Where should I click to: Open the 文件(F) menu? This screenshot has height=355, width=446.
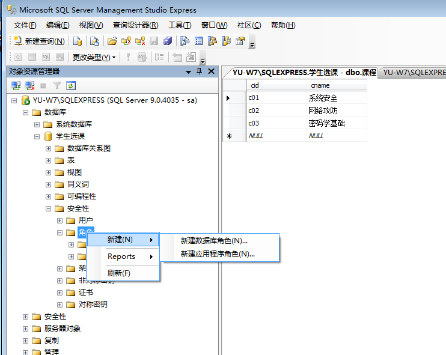tap(25, 25)
